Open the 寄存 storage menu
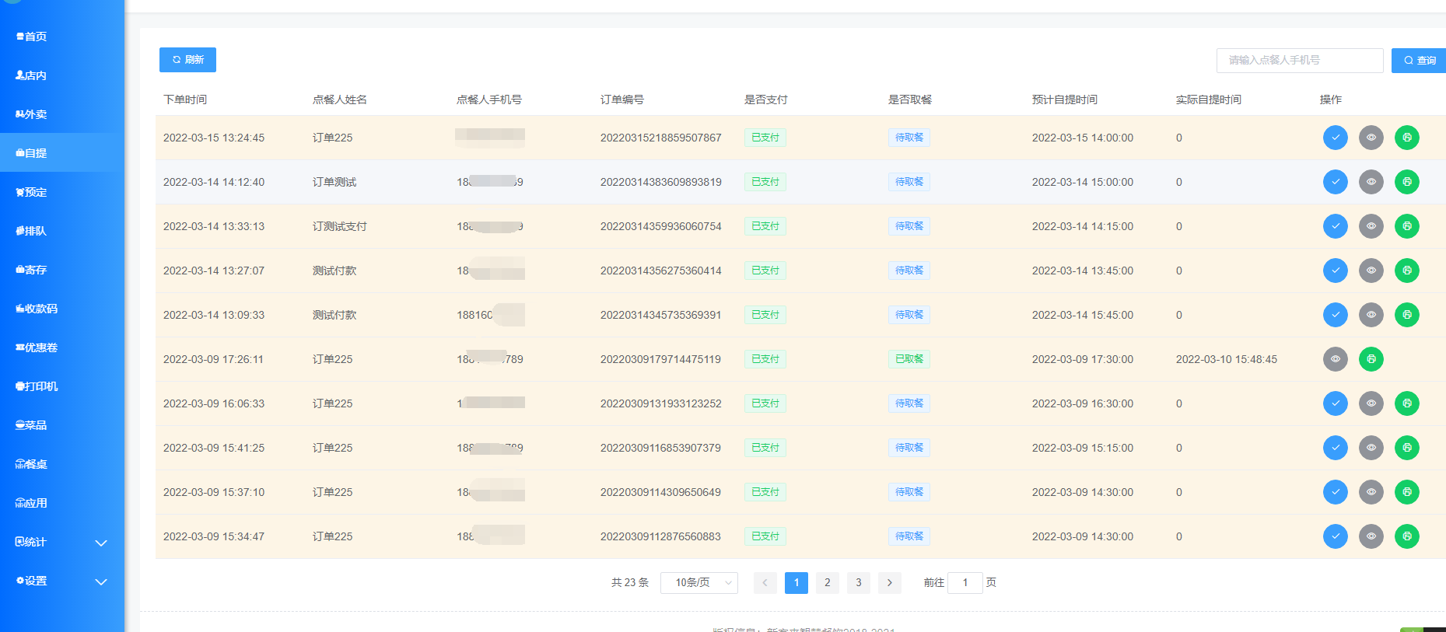This screenshot has height=632, width=1446. [62, 270]
